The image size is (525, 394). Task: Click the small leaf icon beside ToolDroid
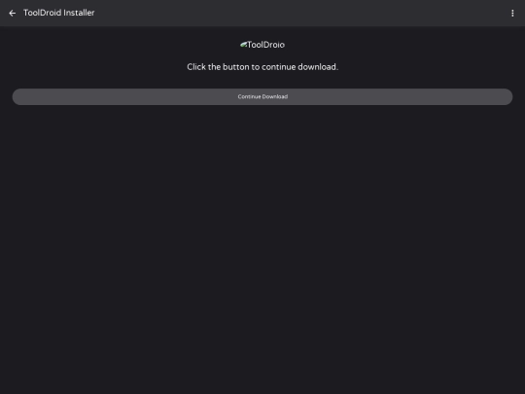[243, 44]
